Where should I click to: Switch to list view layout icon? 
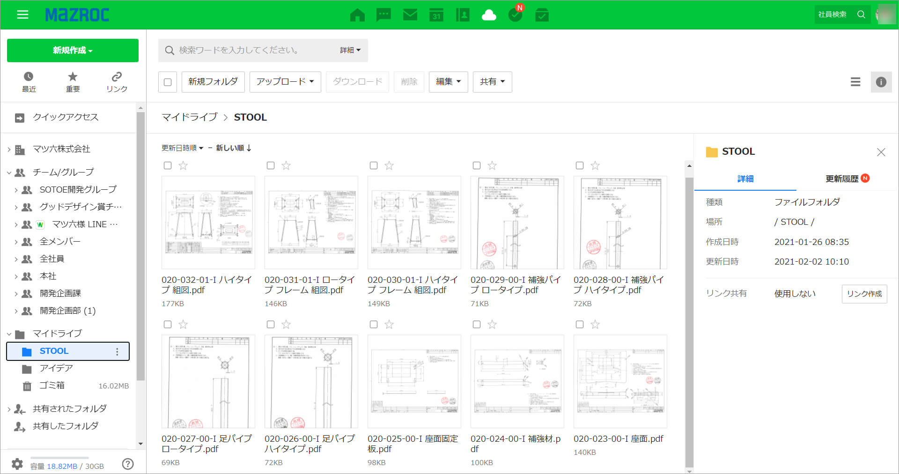point(855,82)
